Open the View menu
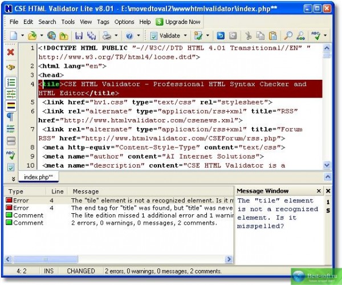The image size is (342, 285). pyautogui.click(x=85, y=22)
